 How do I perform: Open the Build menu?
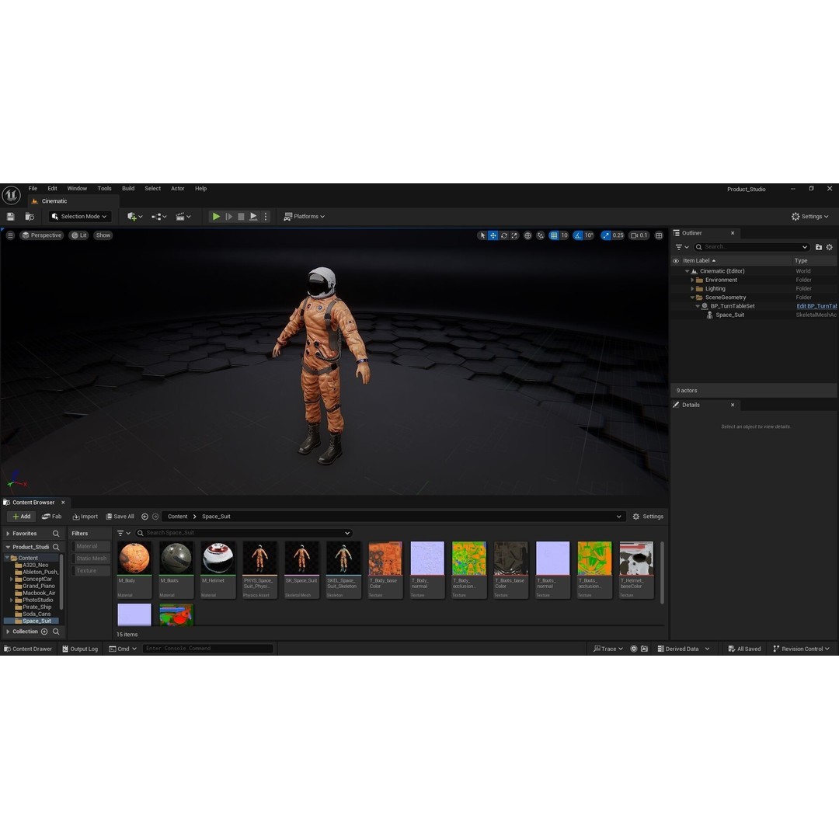pos(128,188)
